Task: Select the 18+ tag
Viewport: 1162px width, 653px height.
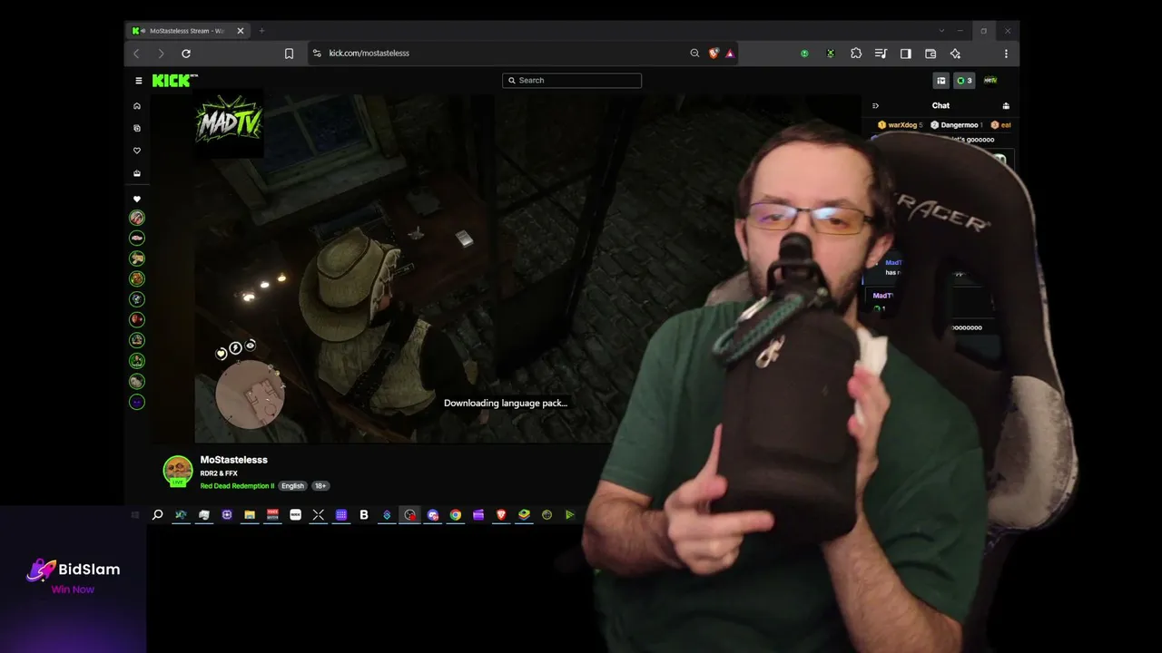Action: (320, 486)
